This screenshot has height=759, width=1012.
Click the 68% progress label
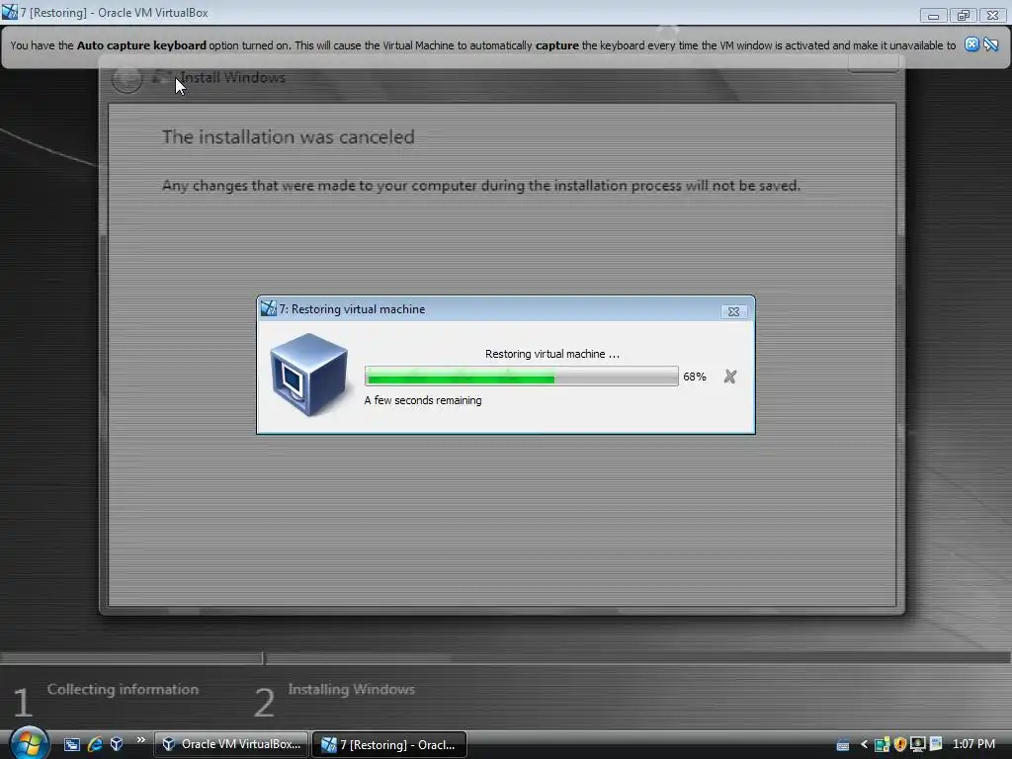coord(695,377)
